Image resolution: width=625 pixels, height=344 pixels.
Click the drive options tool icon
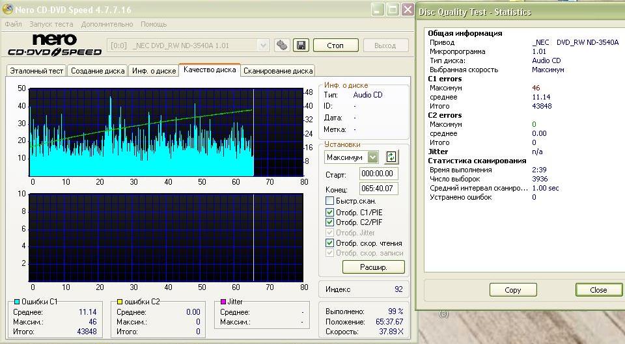coord(282,46)
